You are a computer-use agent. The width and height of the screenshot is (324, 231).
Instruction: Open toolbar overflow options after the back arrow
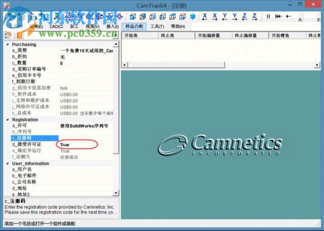(x=300, y=19)
